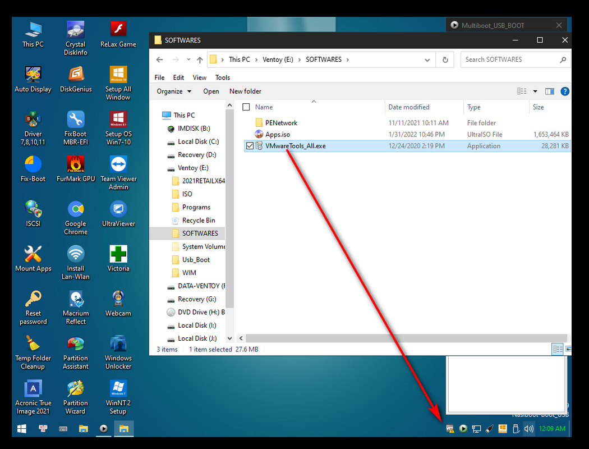Viewport: 589px width, 449px height.
Task: Expand the address bar history dropdown
Action: tap(427, 59)
